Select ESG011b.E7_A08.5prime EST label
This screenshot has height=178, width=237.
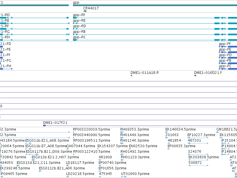(x=46, y=146)
